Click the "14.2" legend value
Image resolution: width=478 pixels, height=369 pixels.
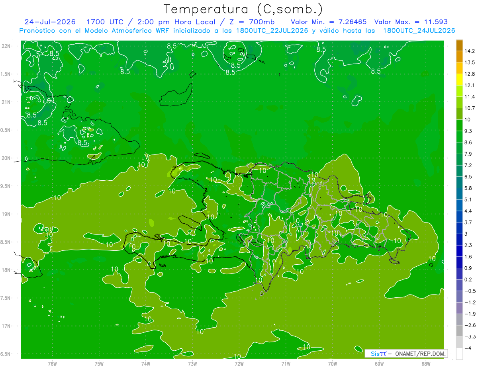tap(470, 51)
